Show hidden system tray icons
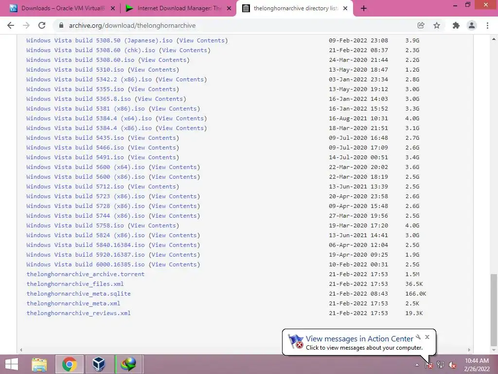498x374 pixels. pos(417,365)
